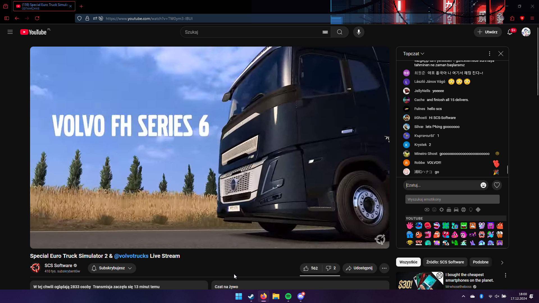This screenshot has width=539, height=303.
Task: Insert the purple sunglasses emote
Action: coord(473,234)
